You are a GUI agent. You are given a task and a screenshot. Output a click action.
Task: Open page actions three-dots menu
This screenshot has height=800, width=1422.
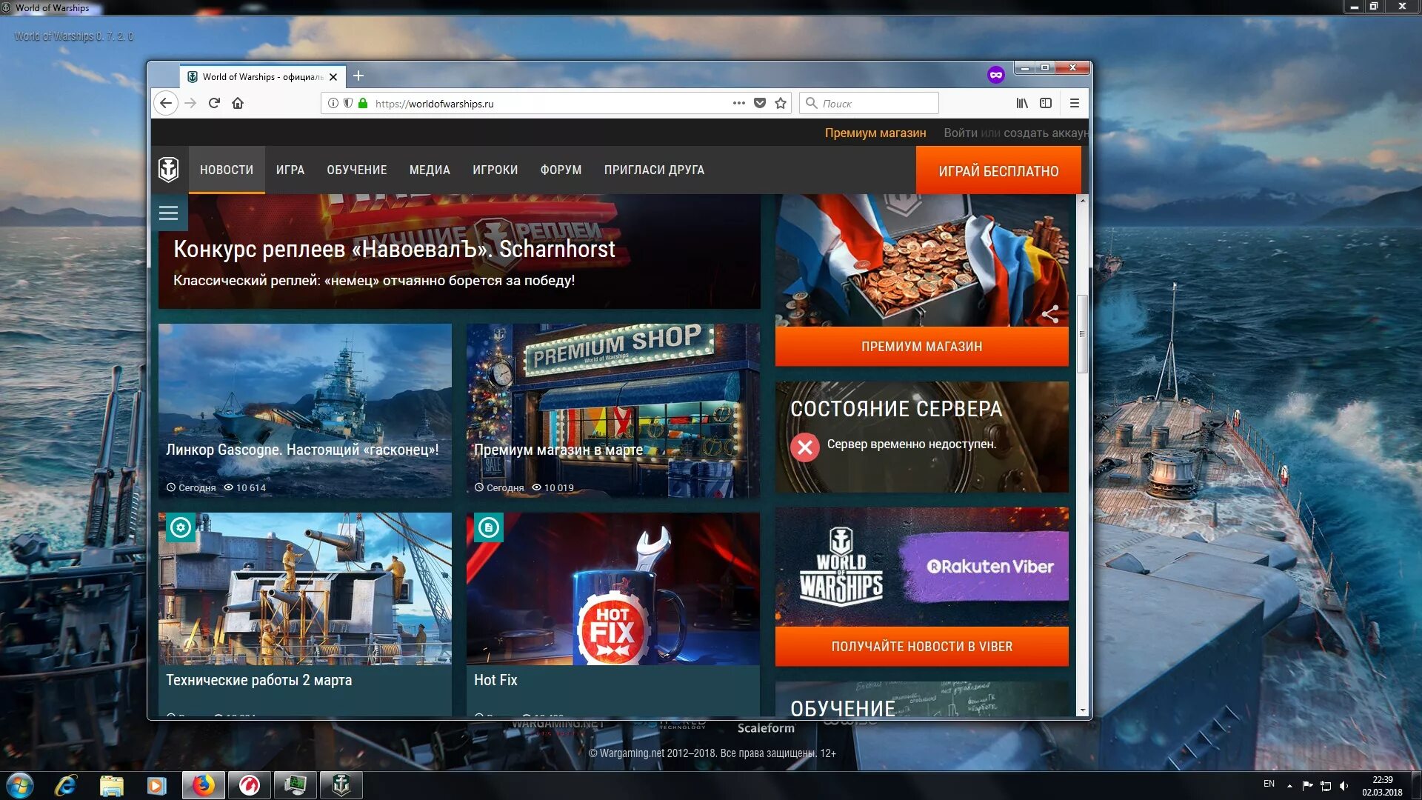[x=739, y=103]
